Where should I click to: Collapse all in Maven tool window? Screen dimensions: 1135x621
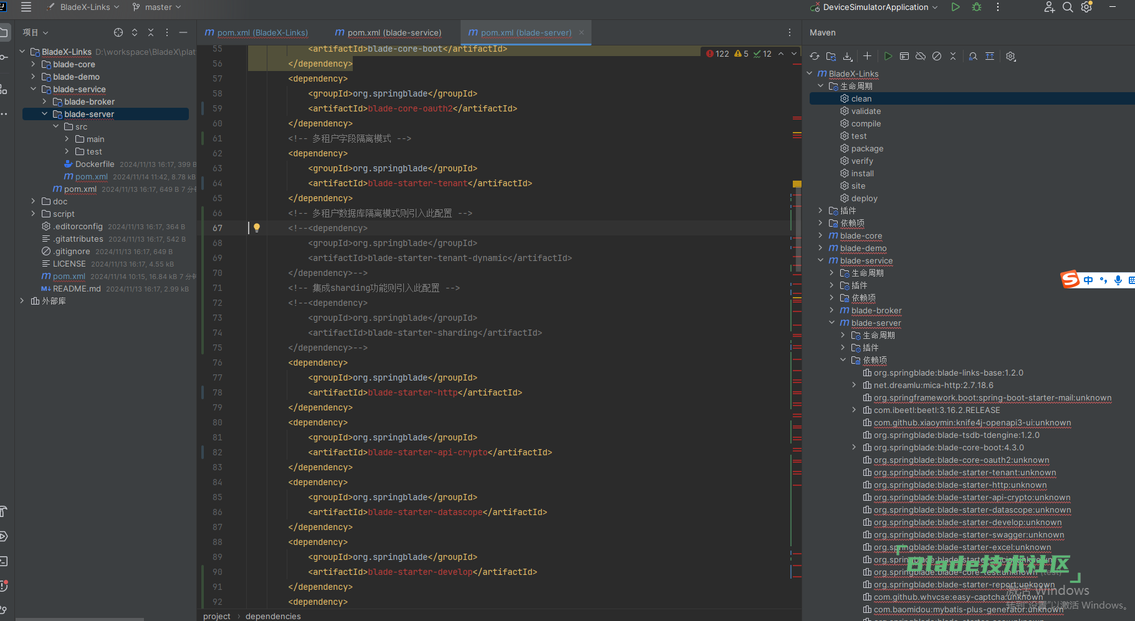[953, 56]
